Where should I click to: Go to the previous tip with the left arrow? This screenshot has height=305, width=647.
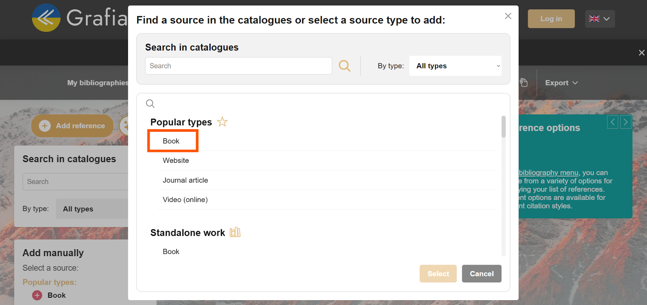(613, 122)
